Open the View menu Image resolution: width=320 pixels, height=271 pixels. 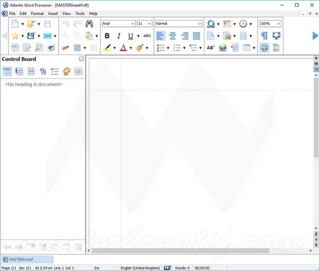[x=67, y=13]
